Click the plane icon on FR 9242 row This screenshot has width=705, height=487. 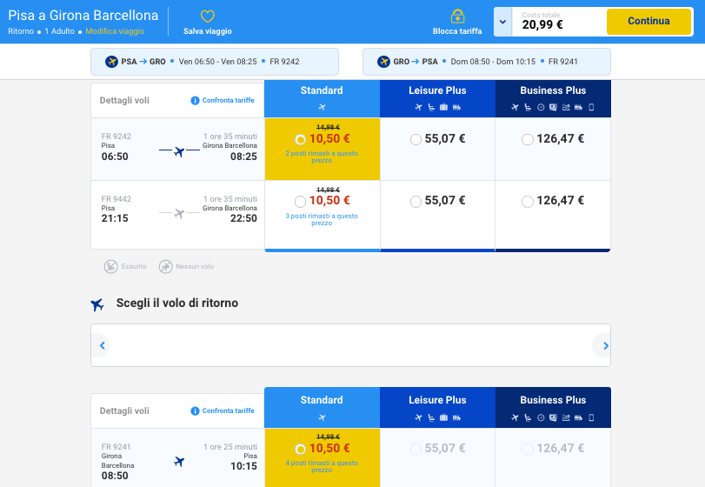point(179,151)
